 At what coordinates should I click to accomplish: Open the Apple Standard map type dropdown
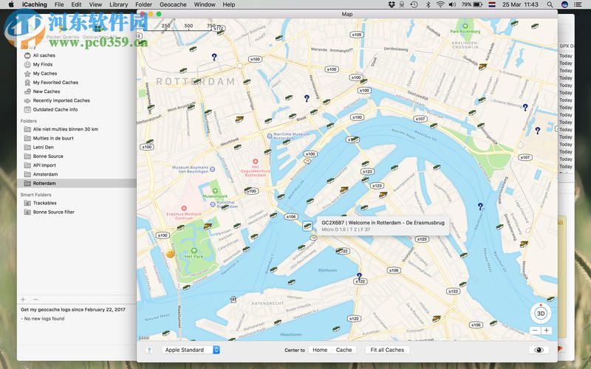pyautogui.click(x=191, y=350)
